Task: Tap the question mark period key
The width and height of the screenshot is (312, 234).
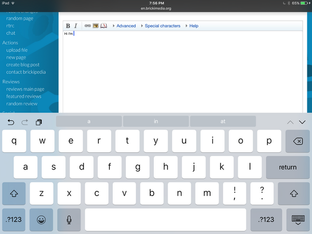Action: pos(262,193)
